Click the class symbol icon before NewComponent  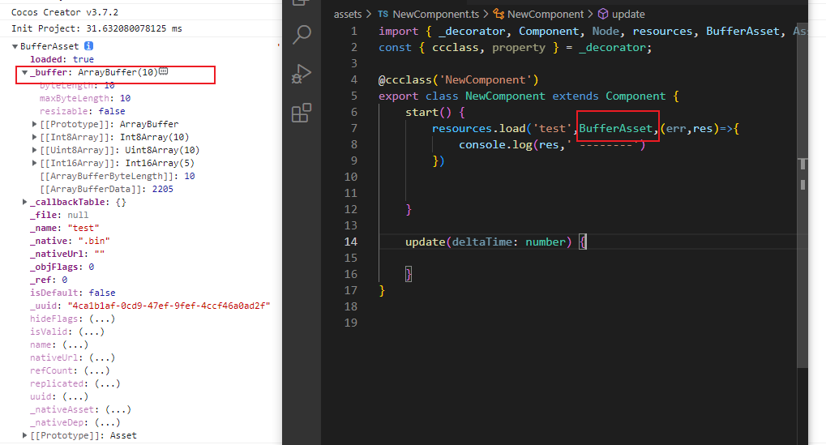tap(499, 15)
